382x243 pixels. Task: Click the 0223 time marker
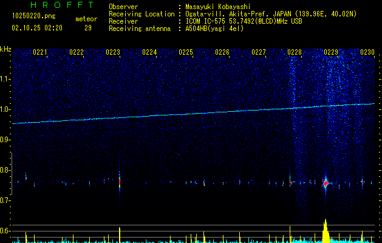pyautogui.click(x=113, y=52)
